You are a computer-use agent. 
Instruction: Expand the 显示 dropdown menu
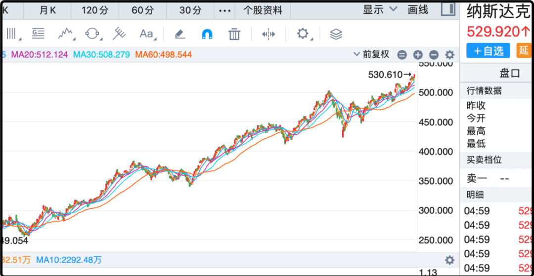[x=380, y=10]
